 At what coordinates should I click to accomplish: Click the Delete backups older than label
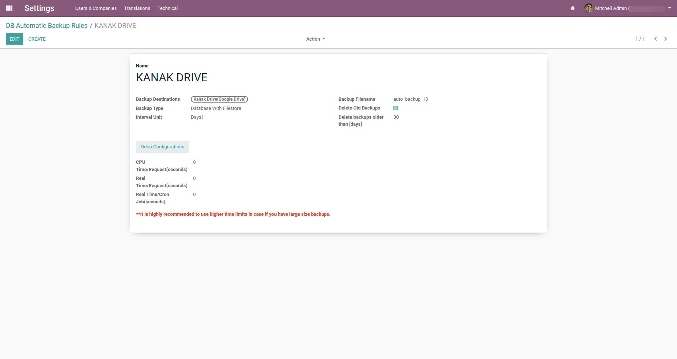pyautogui.click(x=361, y=121)
